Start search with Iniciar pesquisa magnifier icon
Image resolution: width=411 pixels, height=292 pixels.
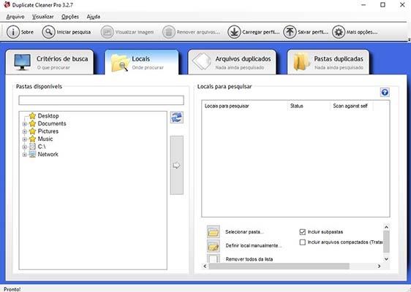tap(48, 32)
